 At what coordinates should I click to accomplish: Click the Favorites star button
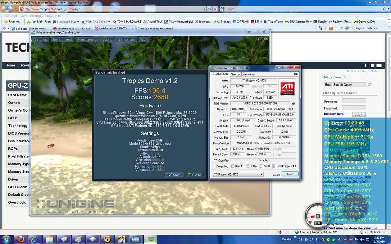[12, 22]
